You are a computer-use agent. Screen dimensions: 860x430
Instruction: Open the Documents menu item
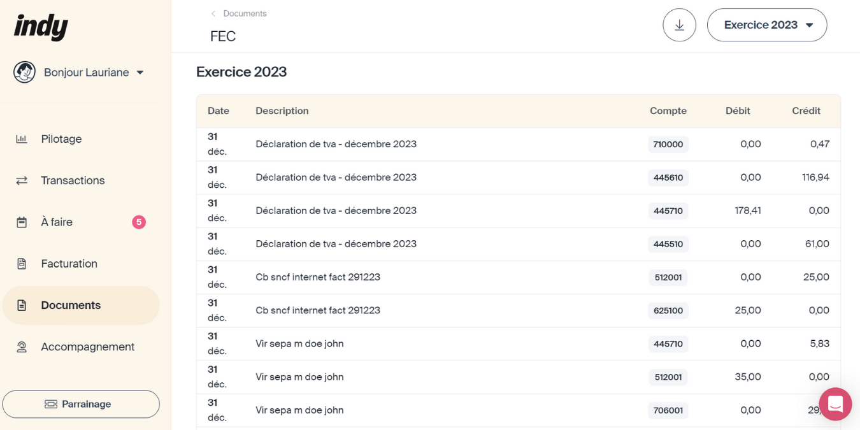click(x=71, y=305)
